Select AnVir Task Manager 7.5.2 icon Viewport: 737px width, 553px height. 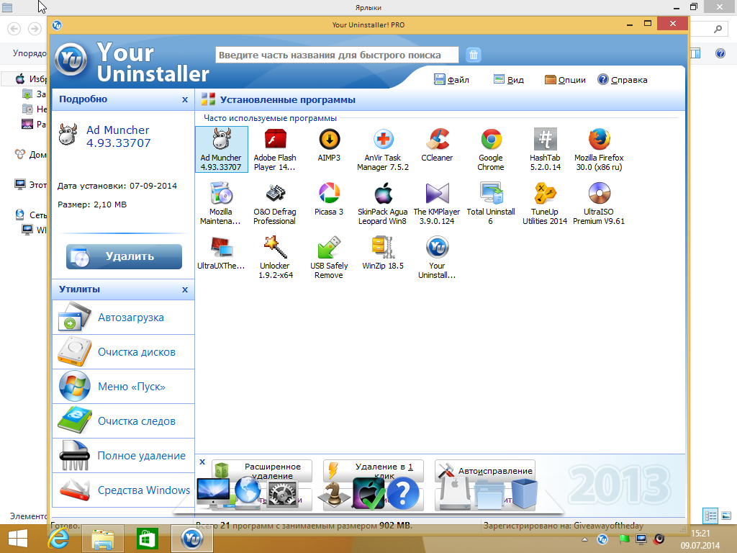(383, 150)
